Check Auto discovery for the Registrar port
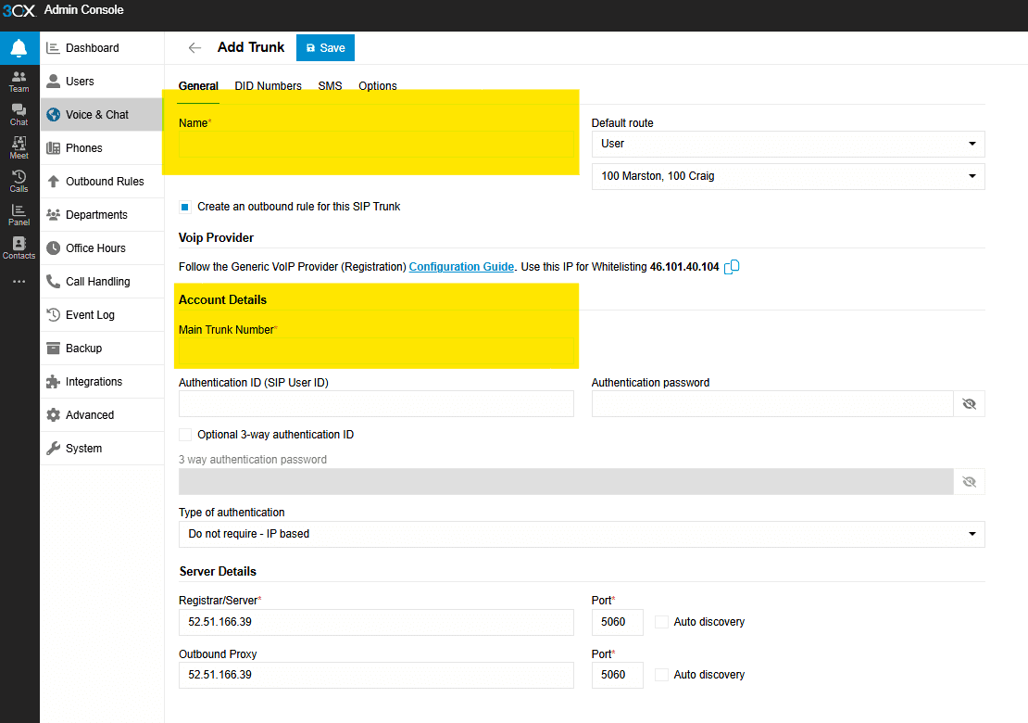The height and width of the screenshot is (723, 1028). [661, 622]
